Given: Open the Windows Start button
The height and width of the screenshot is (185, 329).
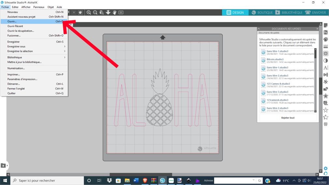Looking at the screenshot, I should [x=5, y=180].
